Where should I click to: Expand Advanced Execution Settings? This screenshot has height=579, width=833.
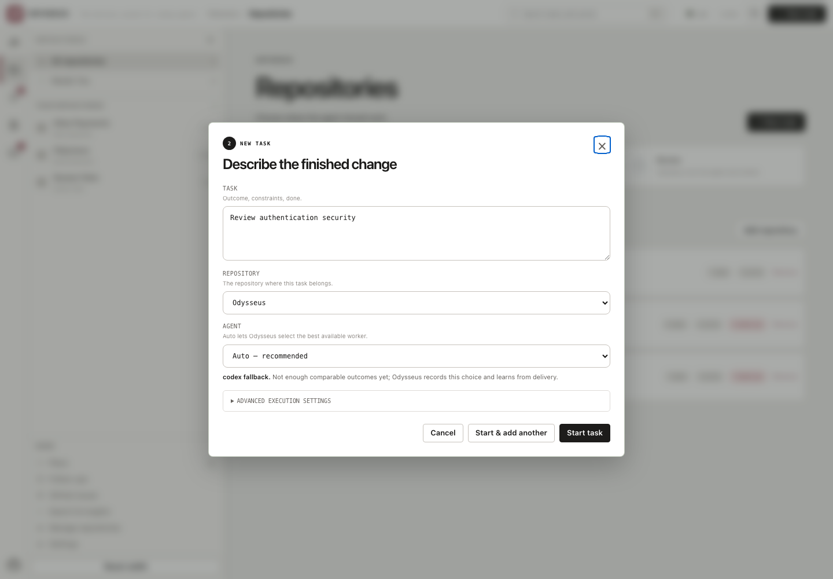[x=417, y=401]
